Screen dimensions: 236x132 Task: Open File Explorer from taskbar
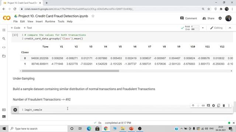[123, 129]
